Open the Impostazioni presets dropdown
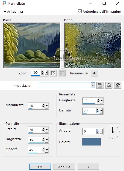The width and height of the screenshot is (124, 171). coord(93,85)
